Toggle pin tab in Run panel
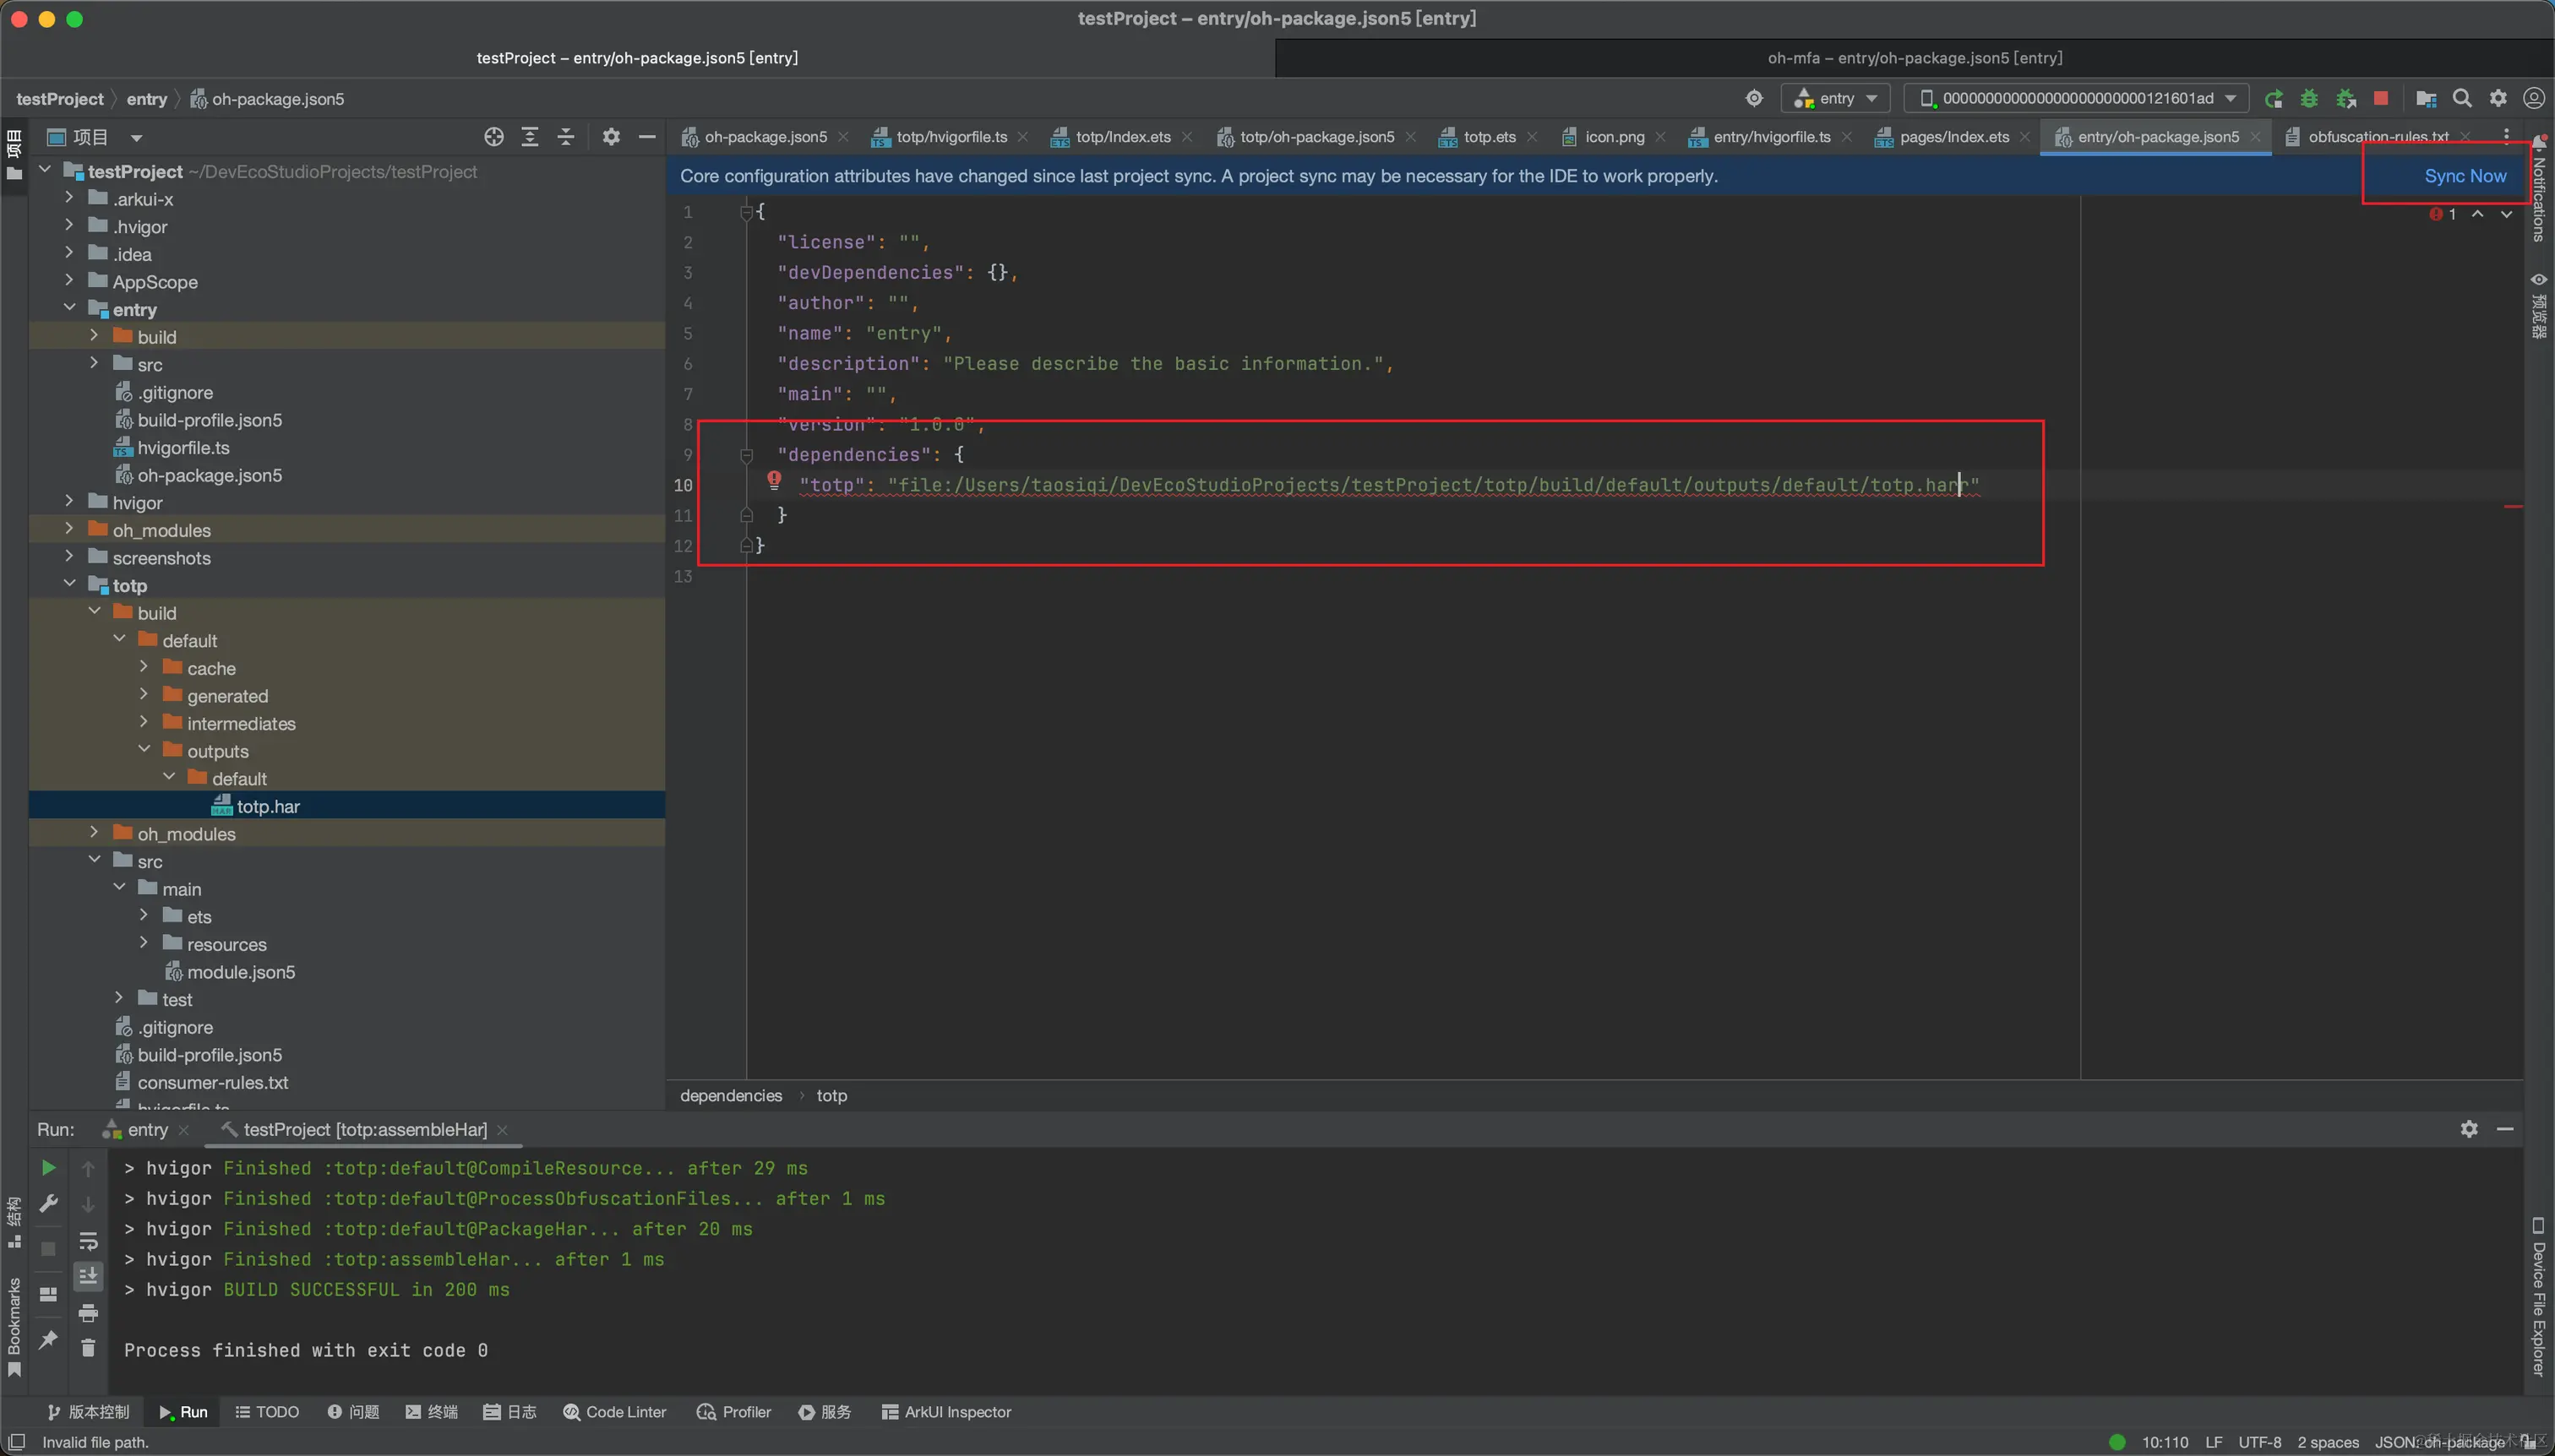This screenshot has height=1456, width=2555. point(47,1340)
